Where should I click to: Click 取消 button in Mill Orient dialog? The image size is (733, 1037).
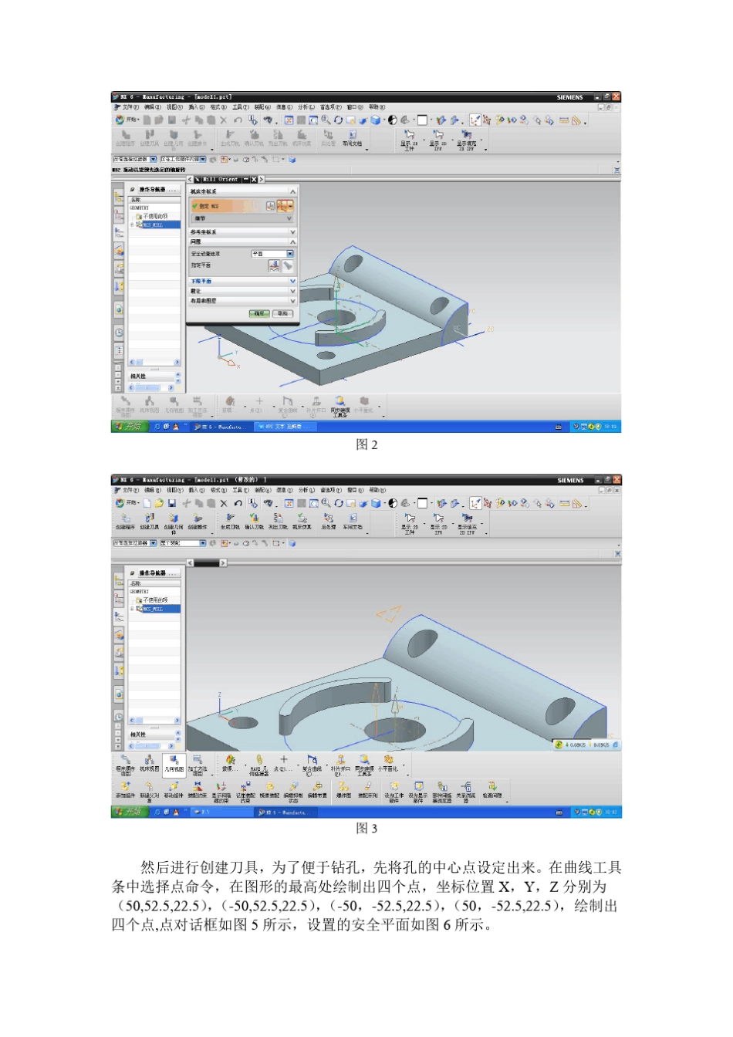pos(282,313)
